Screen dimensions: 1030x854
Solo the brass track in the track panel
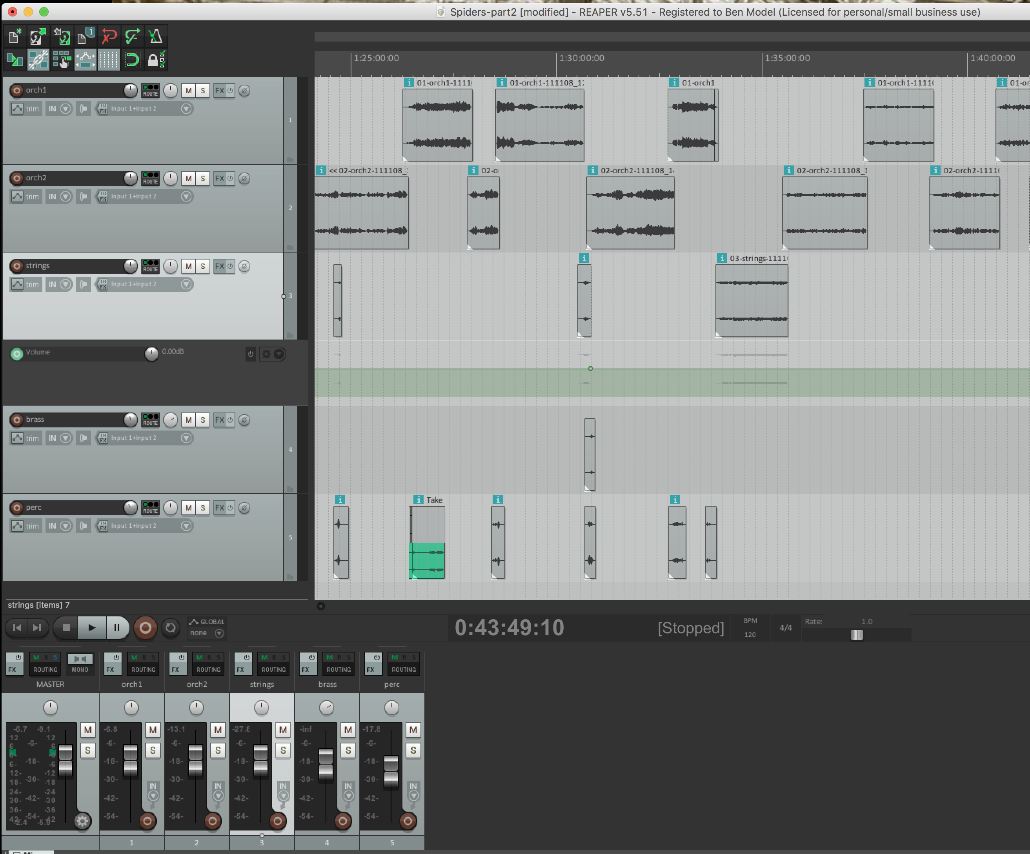202,420
